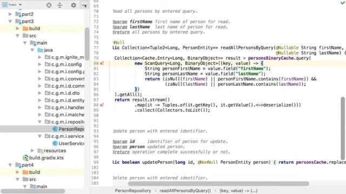Select the c.g.m.i.config package
The height and width of the screenshot is (194, 346).
pos(66,65)
